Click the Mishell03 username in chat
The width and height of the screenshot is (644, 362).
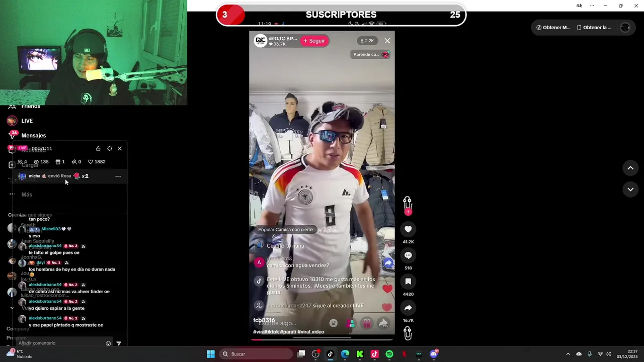[x=51, y=229]
